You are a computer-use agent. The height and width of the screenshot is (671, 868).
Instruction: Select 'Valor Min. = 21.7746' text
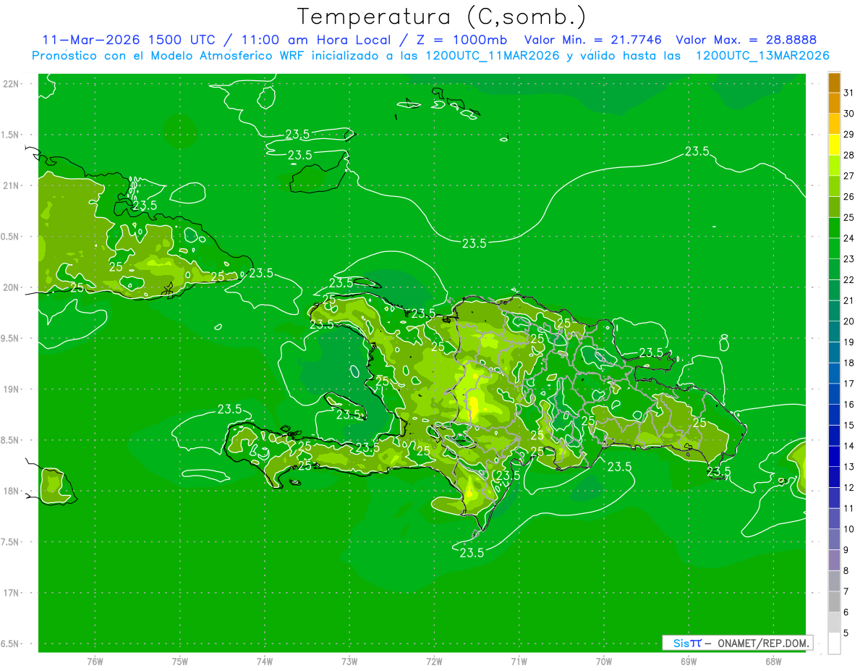(593, 40)
